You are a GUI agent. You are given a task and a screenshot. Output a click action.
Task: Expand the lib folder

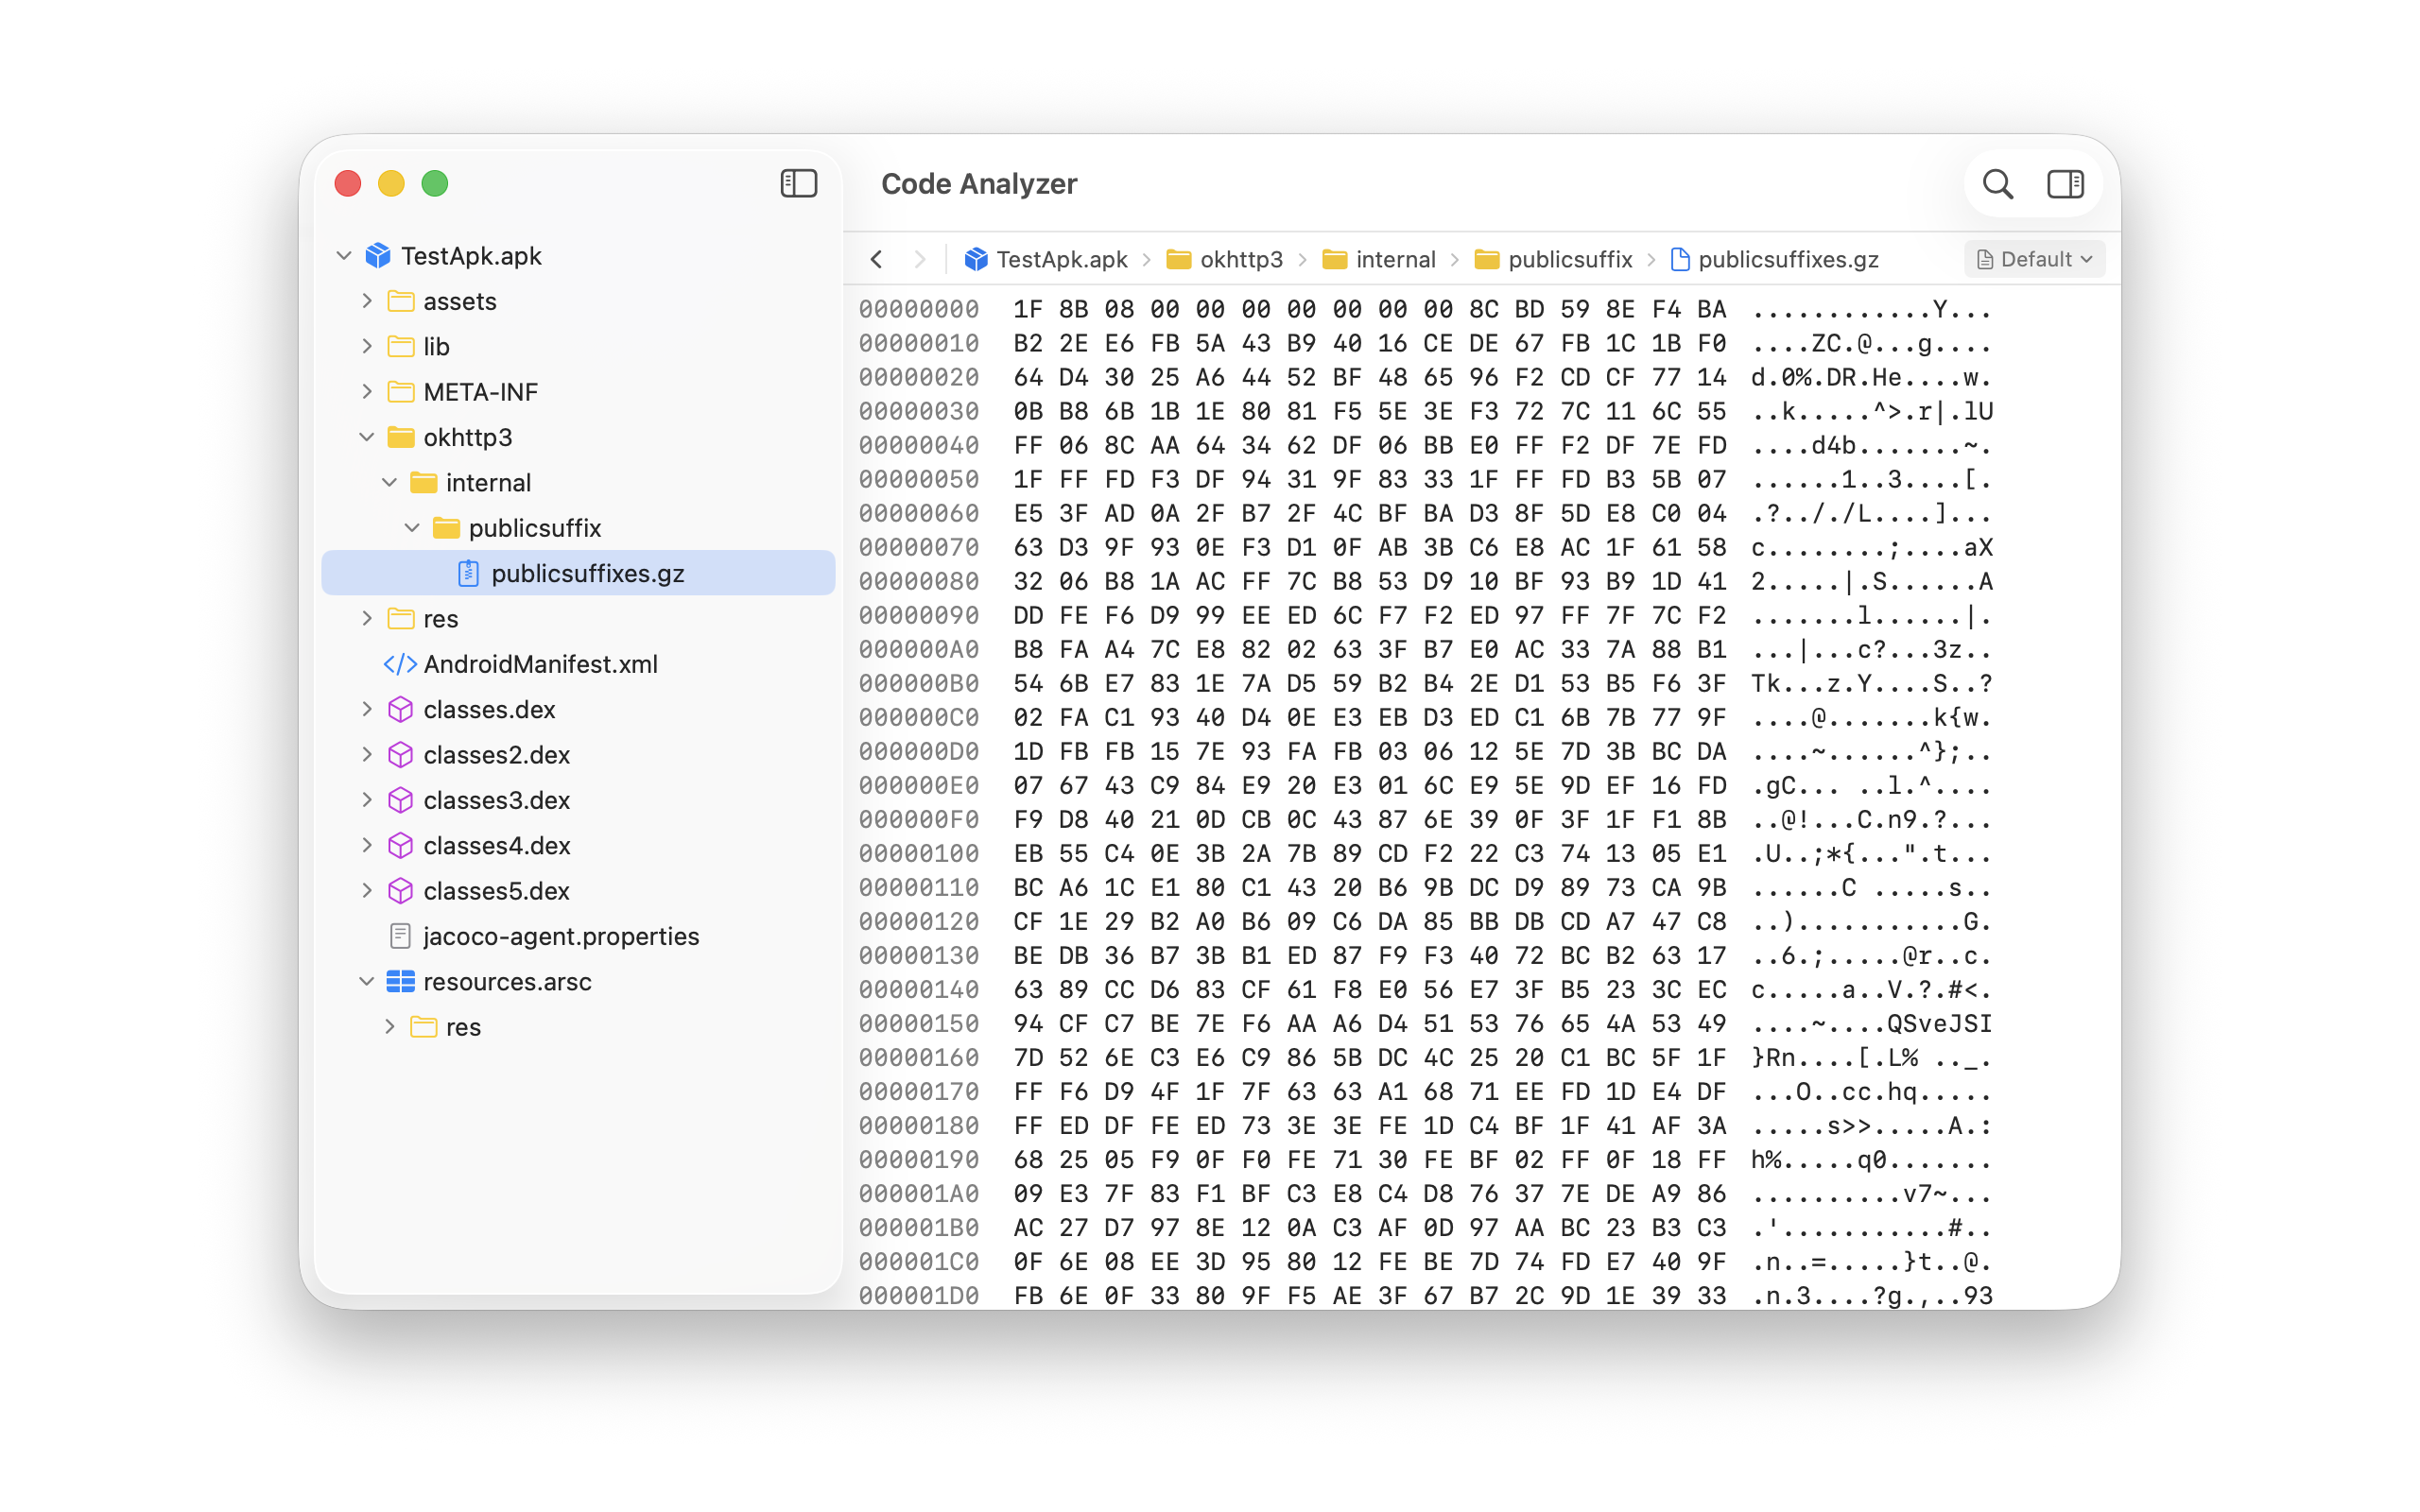pyautogui.click(x=367, y=346)
